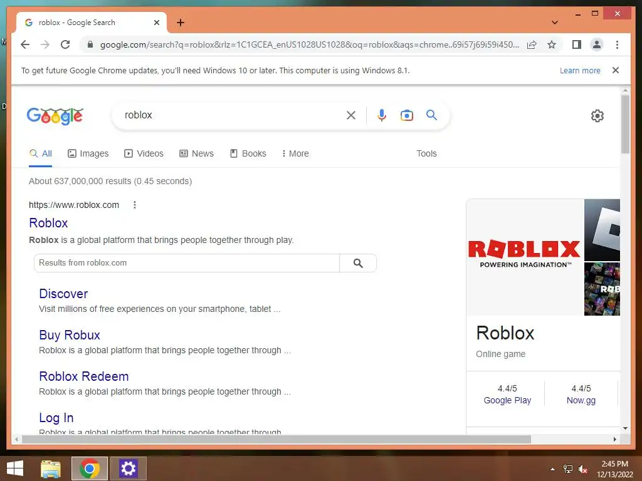Click the browser forward arrow
This screenshot has width=642, height=481.
click(45, 44)
